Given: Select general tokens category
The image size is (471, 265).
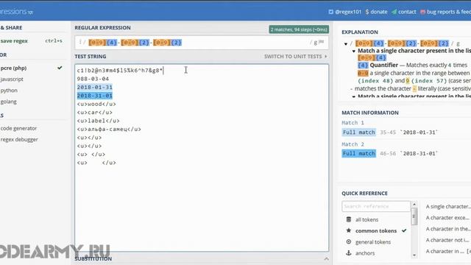Looking at the screenshot, I should point(373,242).
